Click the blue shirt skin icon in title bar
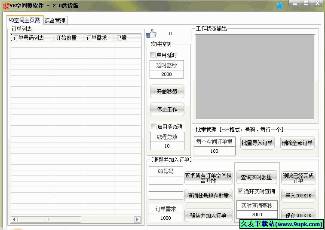 (279, 6)
